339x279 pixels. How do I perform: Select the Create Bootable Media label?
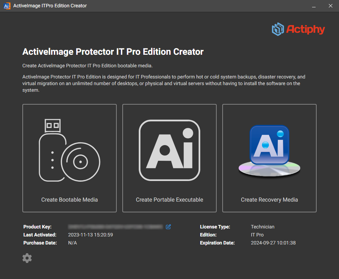[70, 200]
